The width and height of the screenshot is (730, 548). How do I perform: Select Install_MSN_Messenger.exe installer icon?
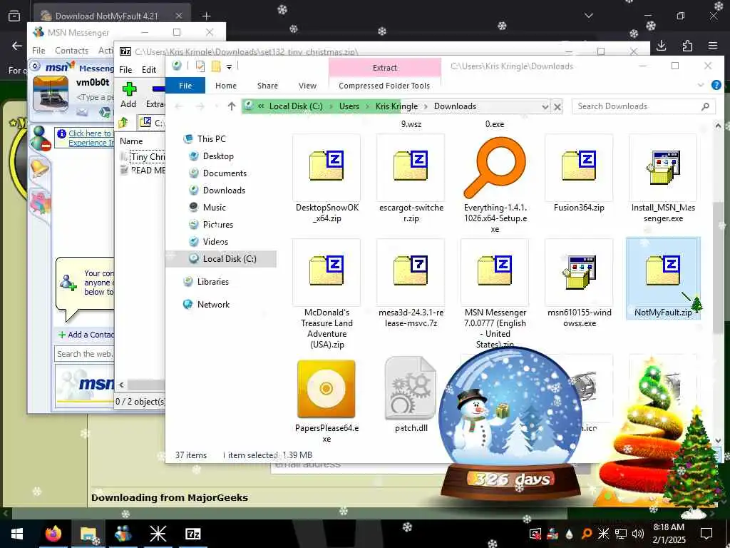[x=663, y=167]
